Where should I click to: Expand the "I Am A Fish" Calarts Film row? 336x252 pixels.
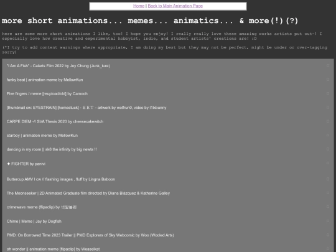[168, 66]
